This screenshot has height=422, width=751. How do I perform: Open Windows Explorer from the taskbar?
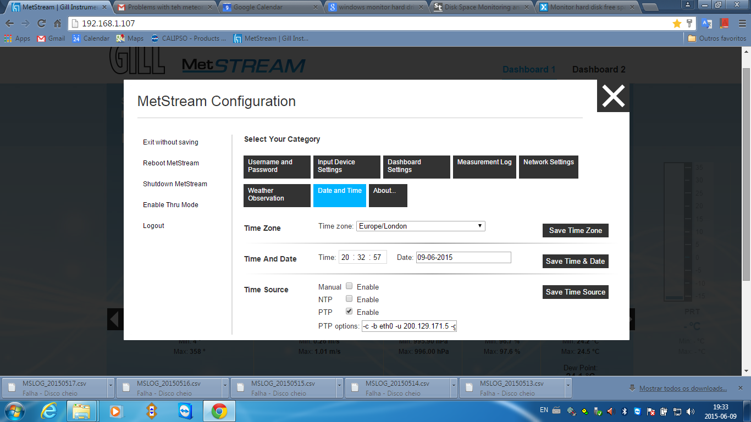(81, 410)
